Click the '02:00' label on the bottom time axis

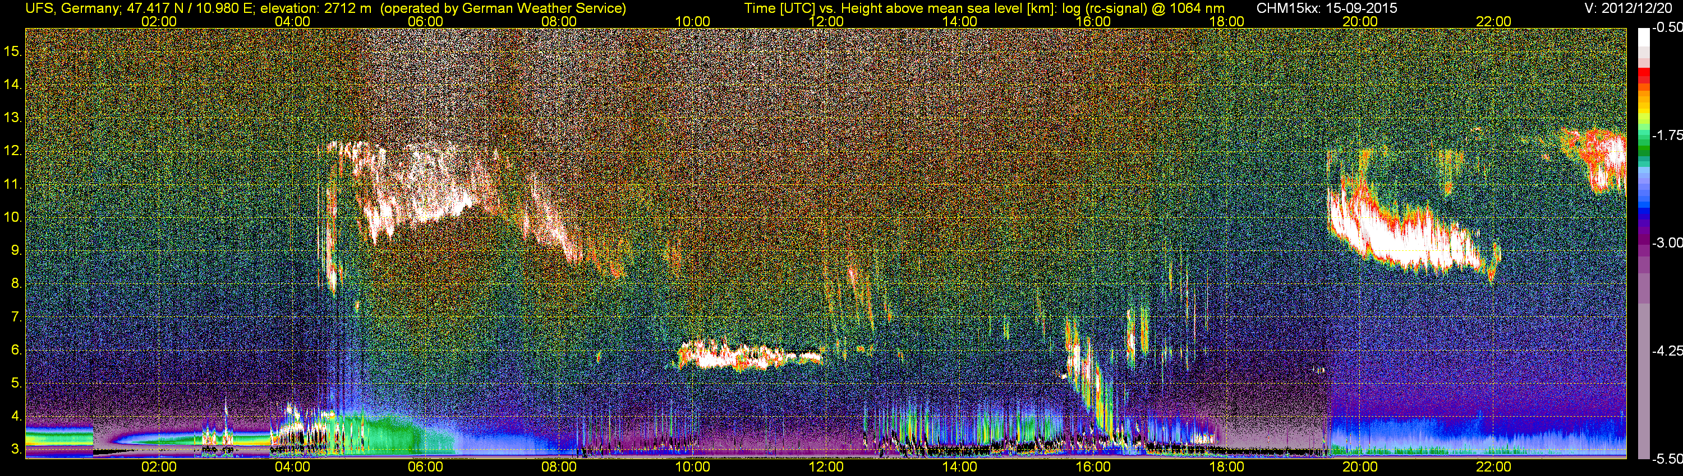click(x=159, y=467)
